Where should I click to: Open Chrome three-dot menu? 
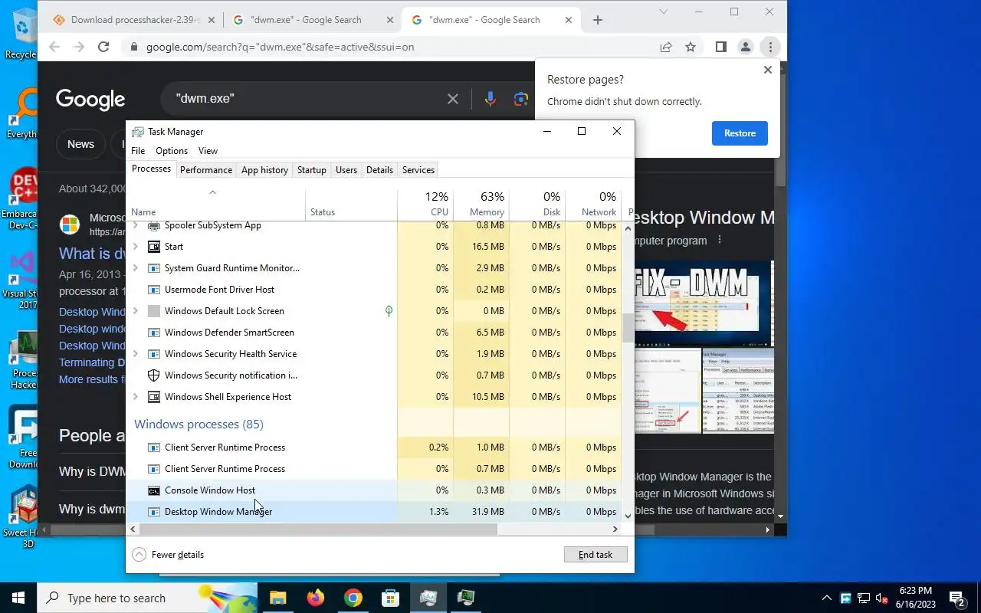(x=769, y=47)
